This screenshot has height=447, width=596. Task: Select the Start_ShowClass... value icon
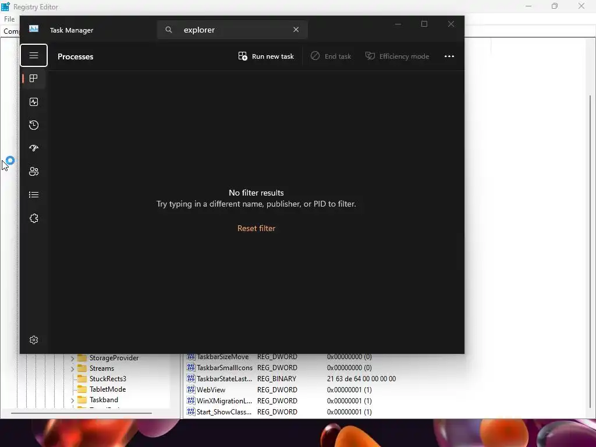(191, 411)
